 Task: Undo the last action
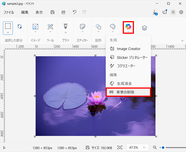point(74,12)
